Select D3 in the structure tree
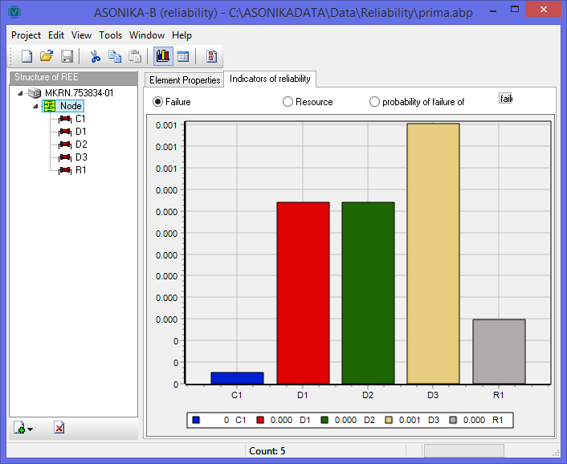This screenshot has height=464, width=567. click(x=81, y=157)
